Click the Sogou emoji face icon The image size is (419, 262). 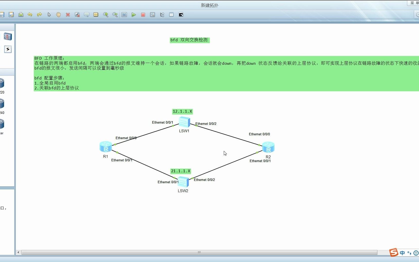[416, 253]
